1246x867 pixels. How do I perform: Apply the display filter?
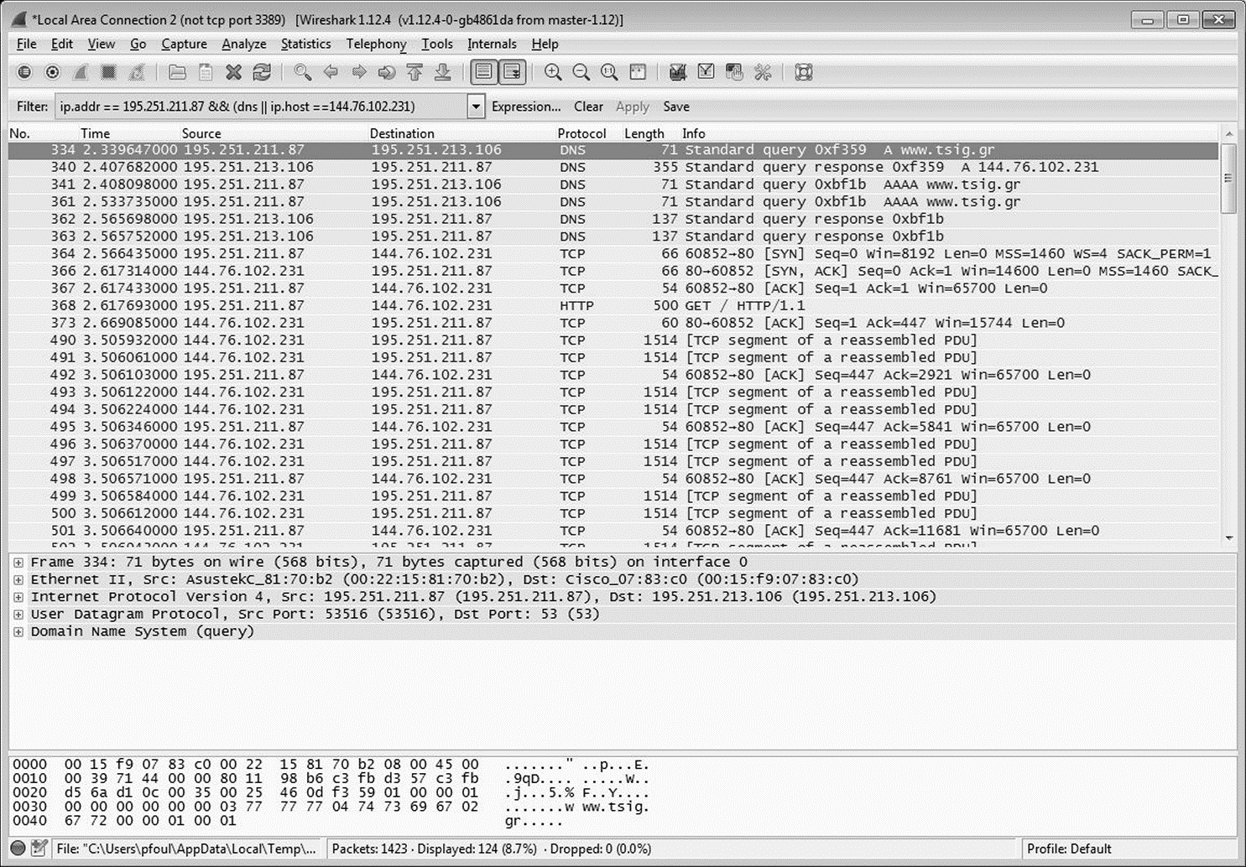633,106
